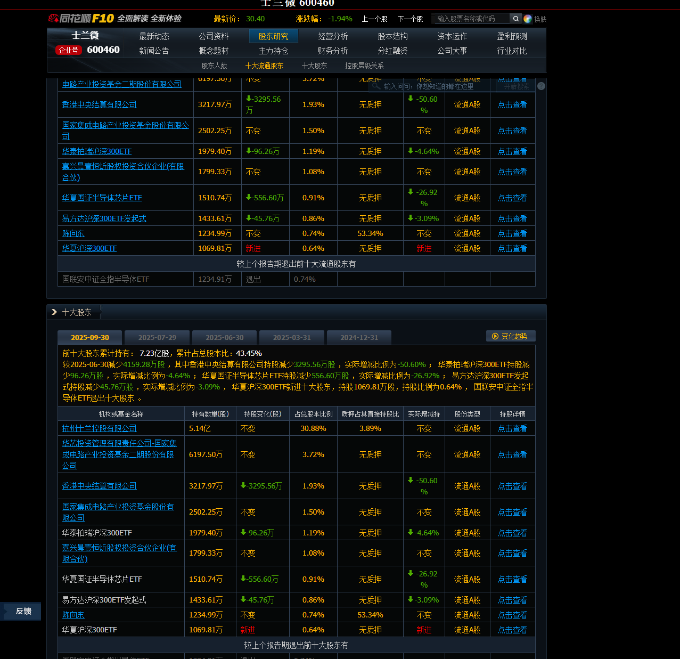Click the 600460 stock code
The image size is (680, 659).
coord(103,50)
